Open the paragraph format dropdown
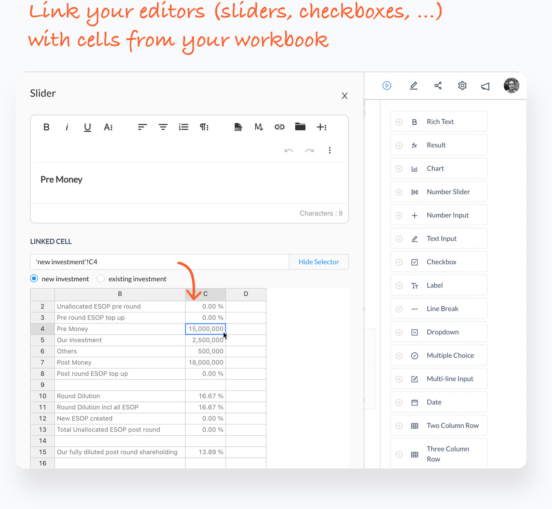 tap(204, 127)
